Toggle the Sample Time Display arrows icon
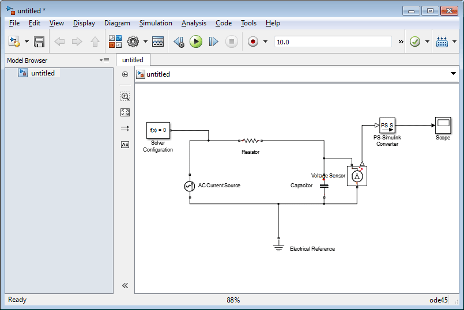 tap(125, 128)
